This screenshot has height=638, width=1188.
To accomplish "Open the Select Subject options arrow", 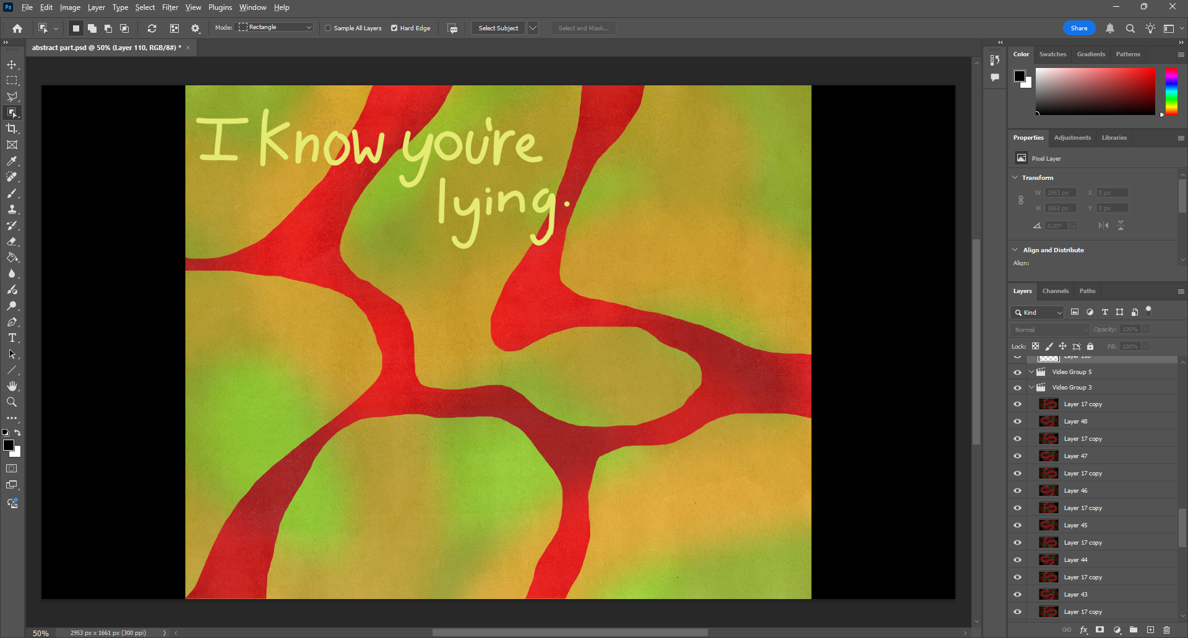I will [x=533, y=28].
